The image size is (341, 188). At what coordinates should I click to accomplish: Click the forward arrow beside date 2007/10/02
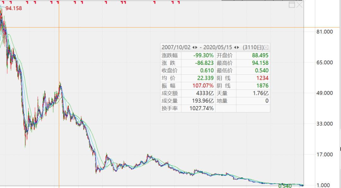(x=196, y=47)
